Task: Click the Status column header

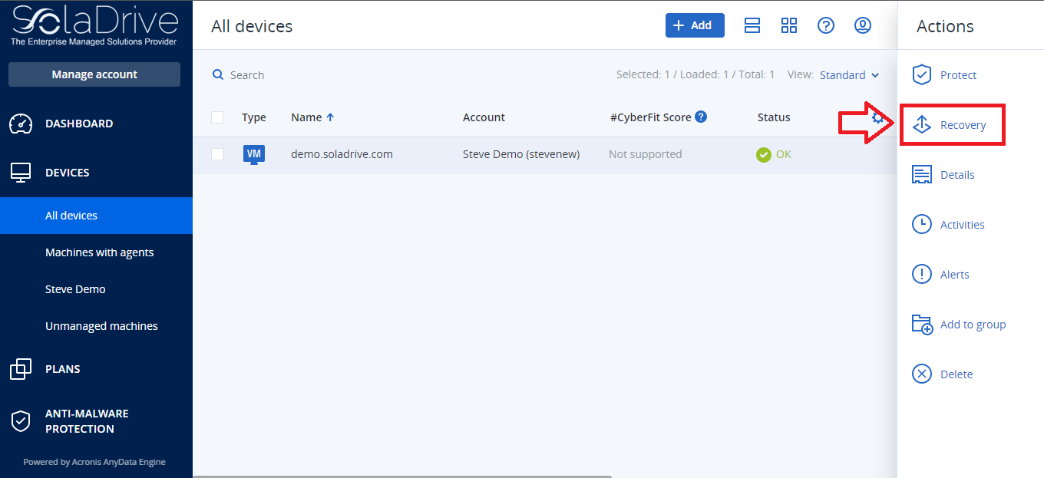Action: [774, 117]
